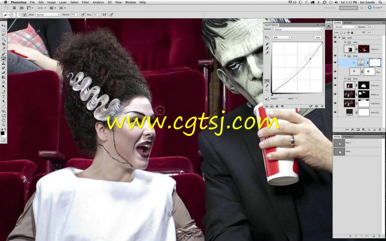Image resolution: width=386 pixels, height=241 pixels.
Task: Select the Type tool
Action: [x=3, y=97]
